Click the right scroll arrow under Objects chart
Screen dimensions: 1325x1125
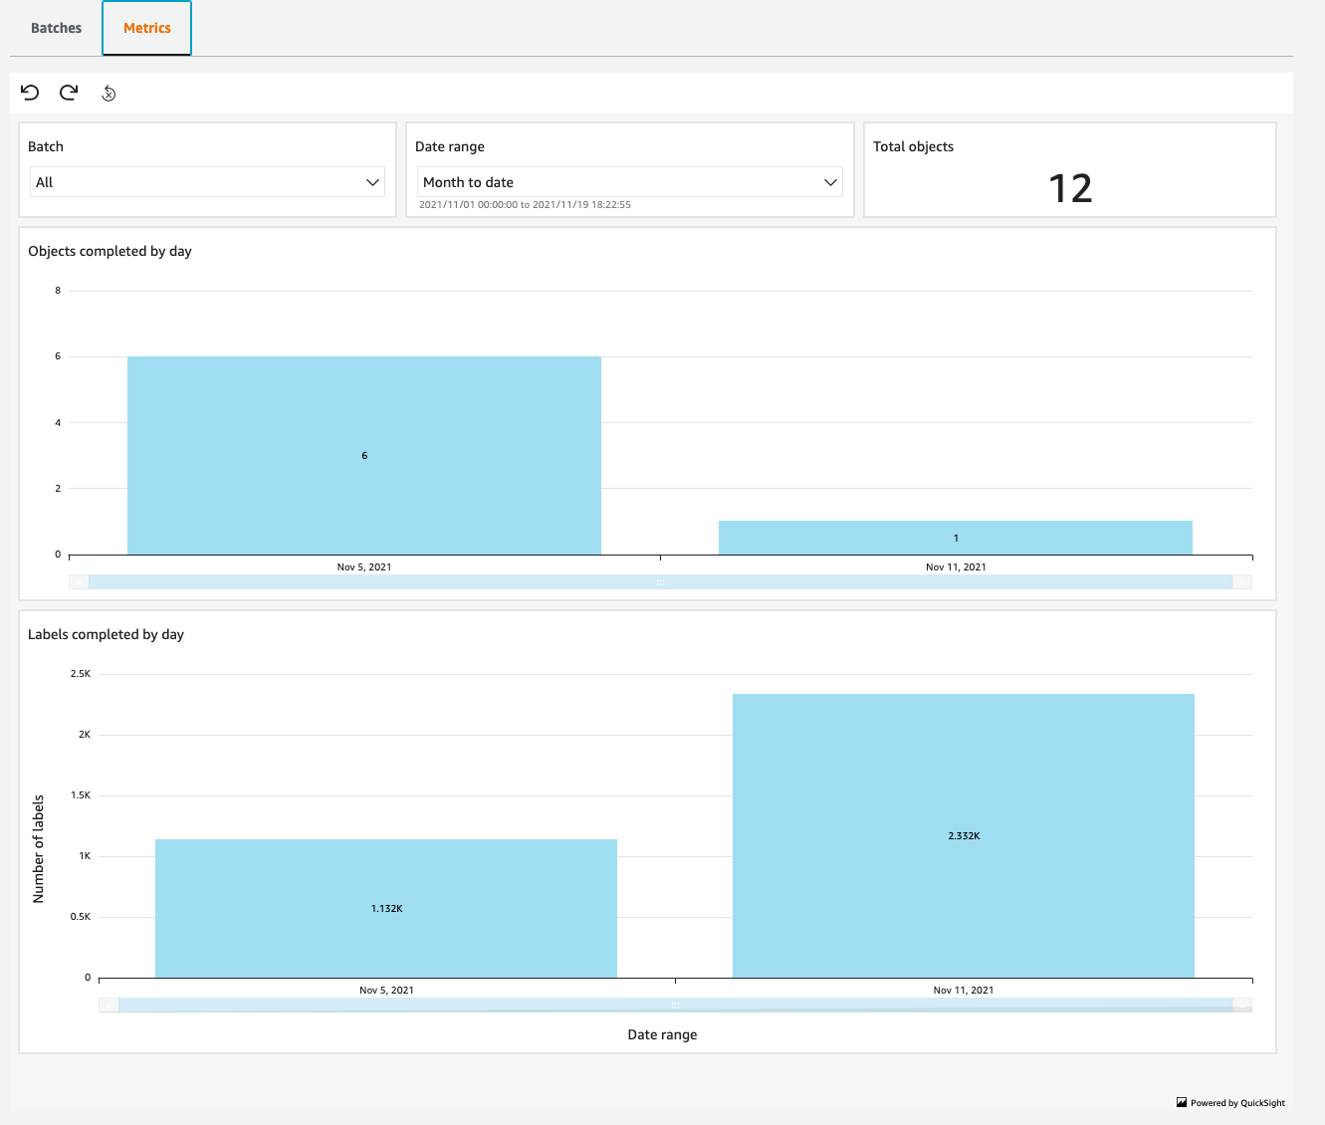click(x=1244, y=580)
